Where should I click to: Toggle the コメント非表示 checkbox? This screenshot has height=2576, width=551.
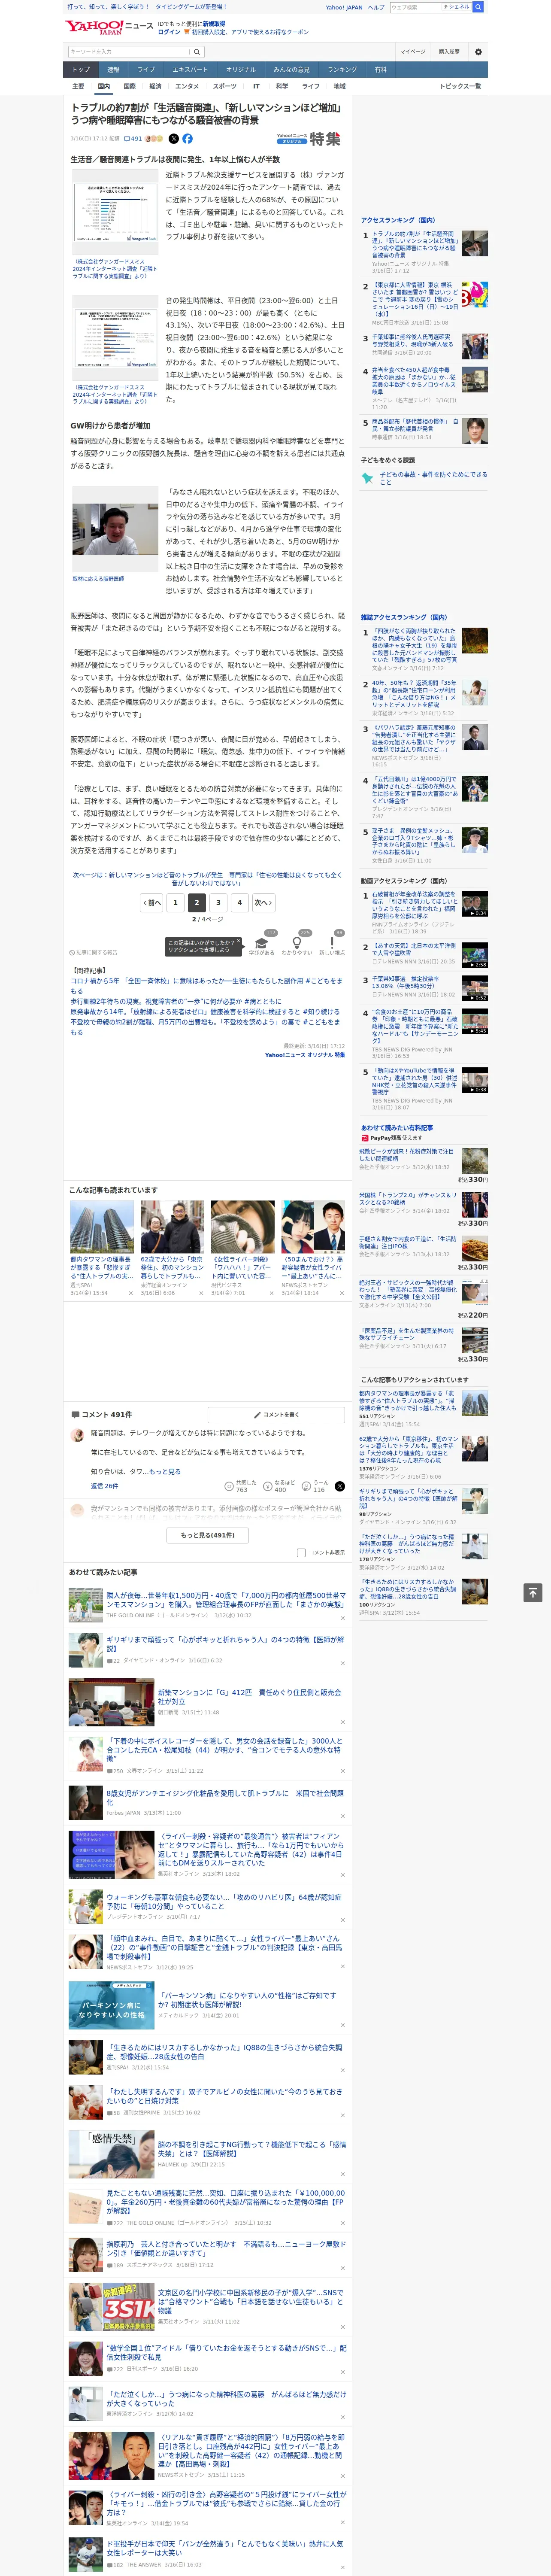[x=301, y=1553]
